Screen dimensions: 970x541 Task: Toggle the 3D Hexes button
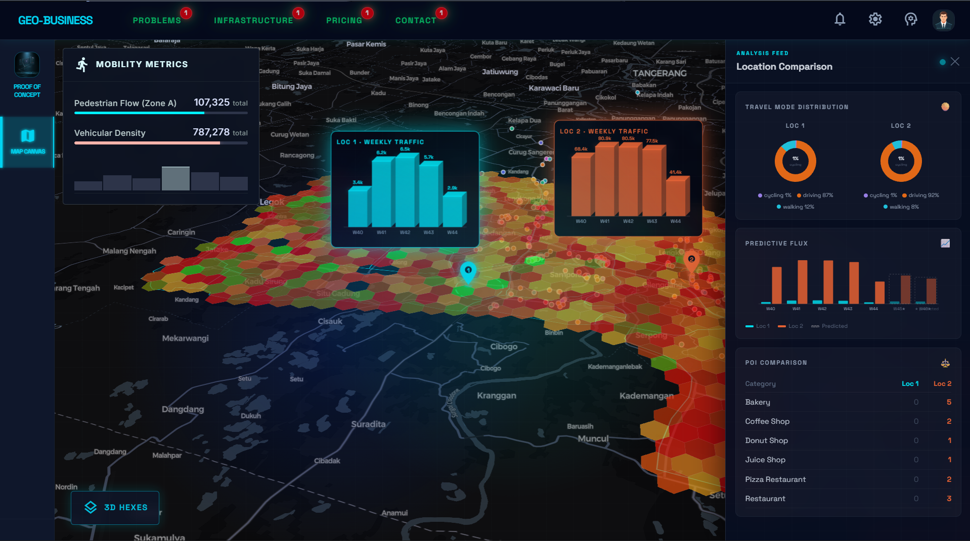115,507
